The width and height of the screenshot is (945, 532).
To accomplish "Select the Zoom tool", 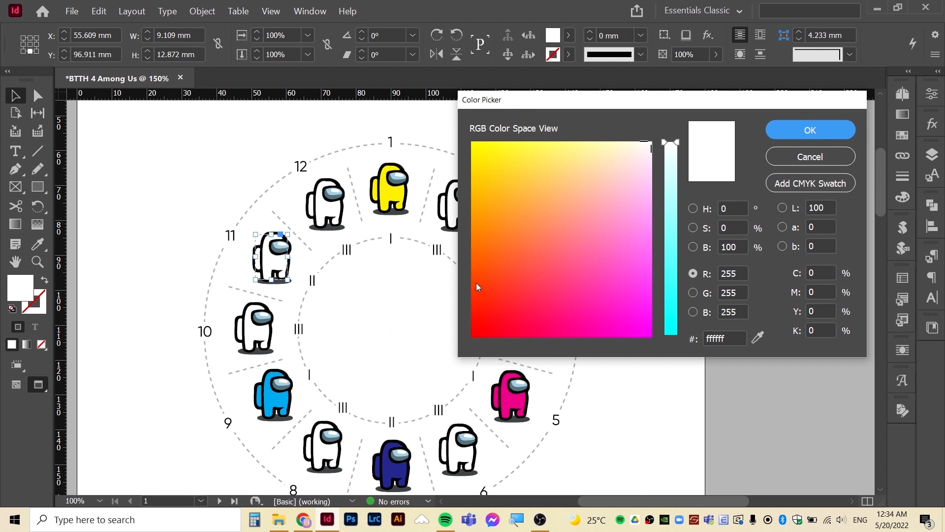I will point(38,262).
